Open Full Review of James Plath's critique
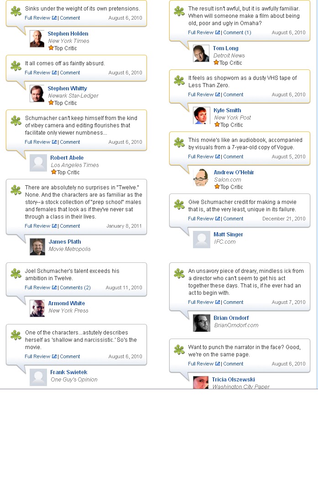The width and height of the screenshot is (318, 496). (38, 226)
